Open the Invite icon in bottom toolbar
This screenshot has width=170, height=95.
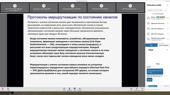coord(64,89)
